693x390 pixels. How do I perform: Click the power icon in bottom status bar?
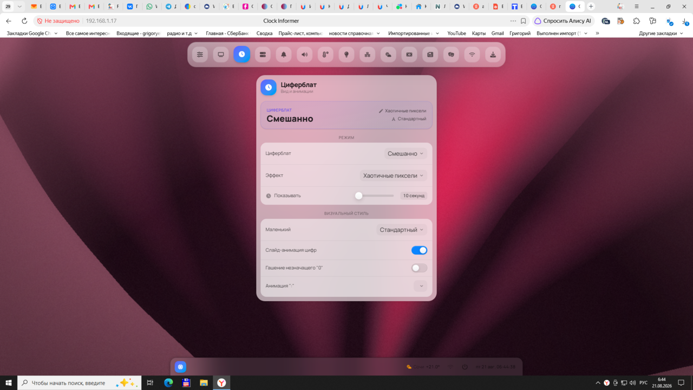tap(465, 367)
